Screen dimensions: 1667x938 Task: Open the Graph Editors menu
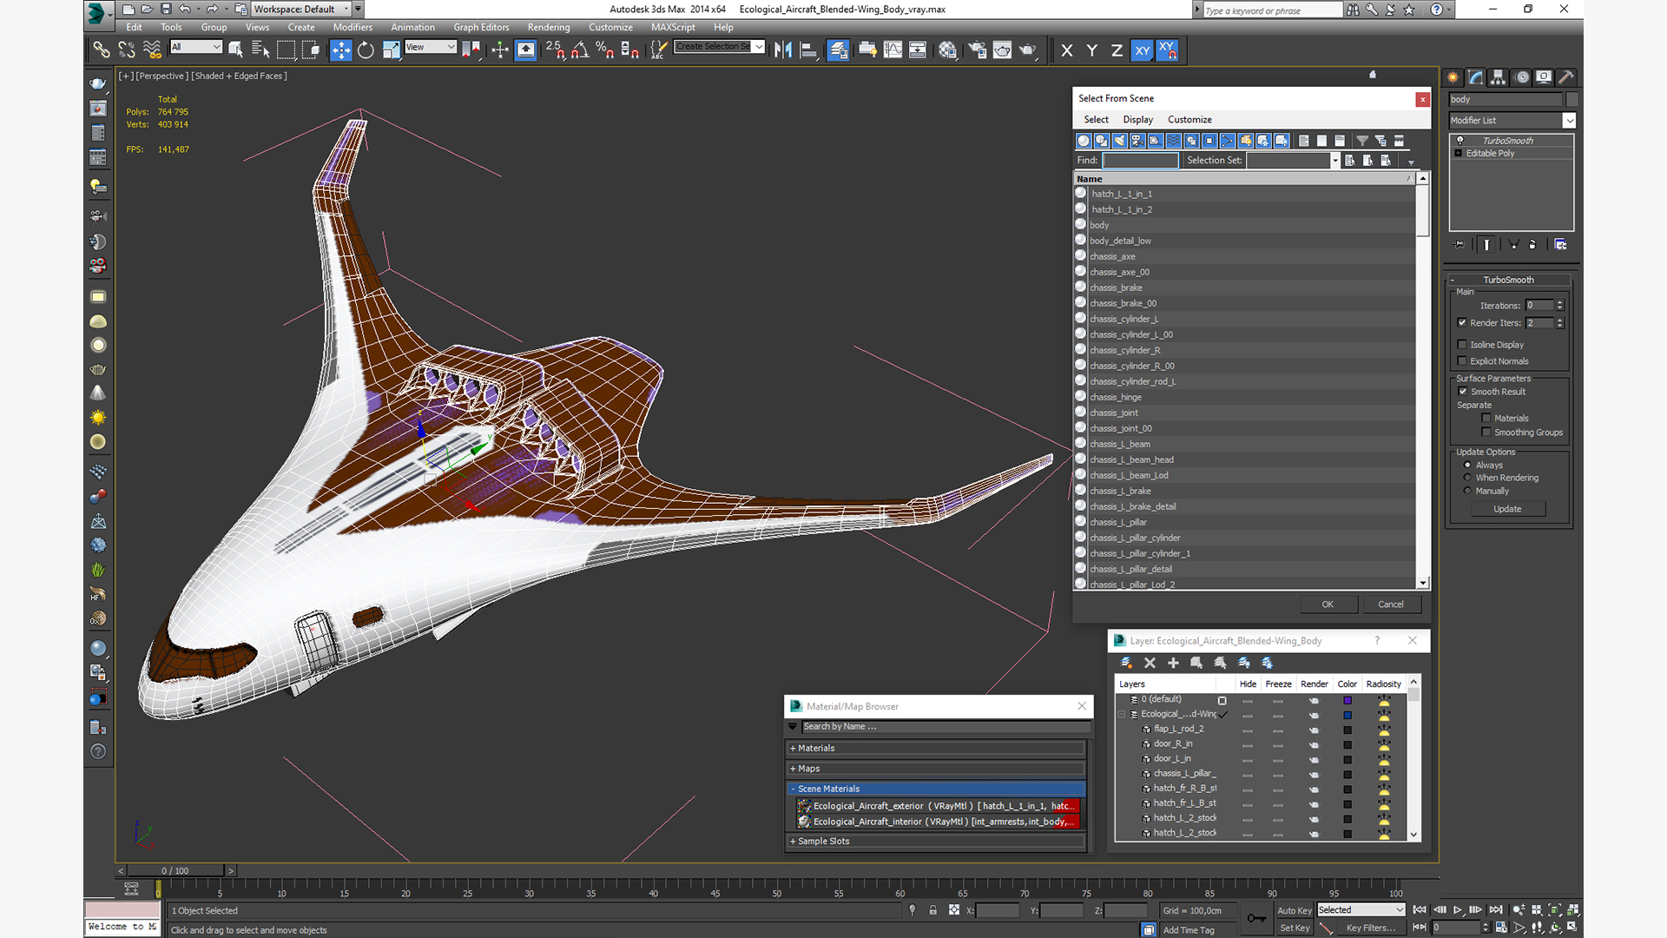[481, 28]
